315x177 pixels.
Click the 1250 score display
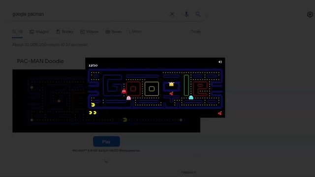[93, 65]
